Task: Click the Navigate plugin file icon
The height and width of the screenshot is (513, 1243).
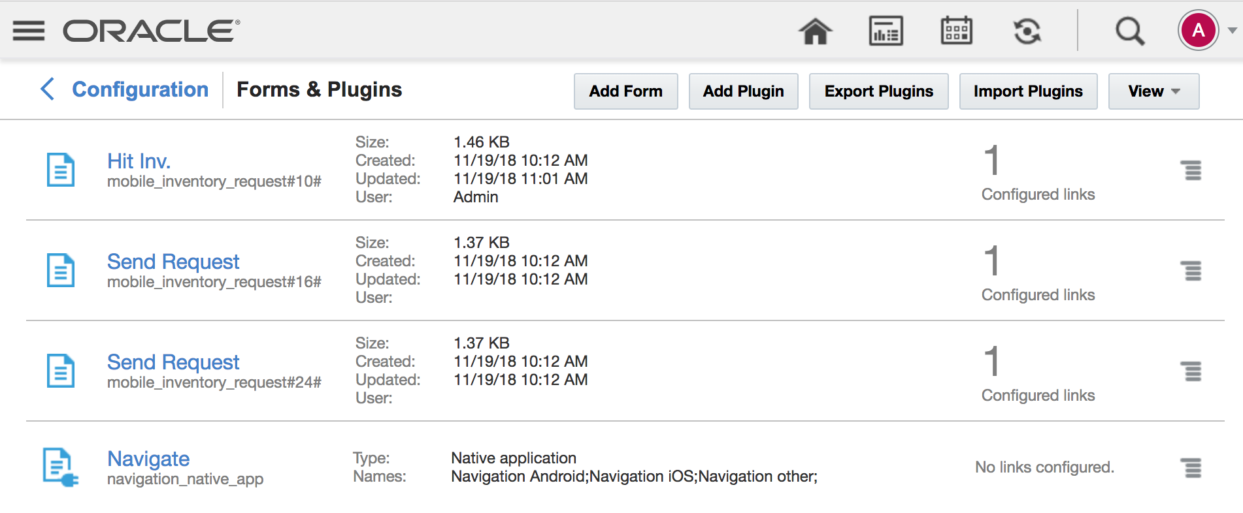Action: [60, 467]
